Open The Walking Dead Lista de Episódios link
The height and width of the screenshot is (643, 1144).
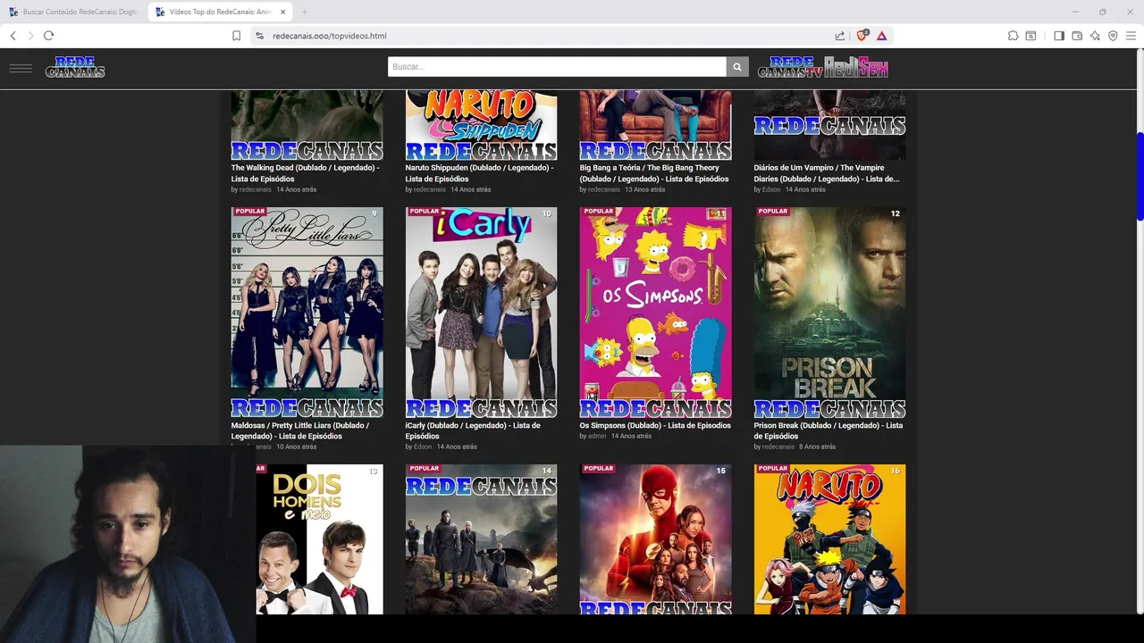(305, 173)
